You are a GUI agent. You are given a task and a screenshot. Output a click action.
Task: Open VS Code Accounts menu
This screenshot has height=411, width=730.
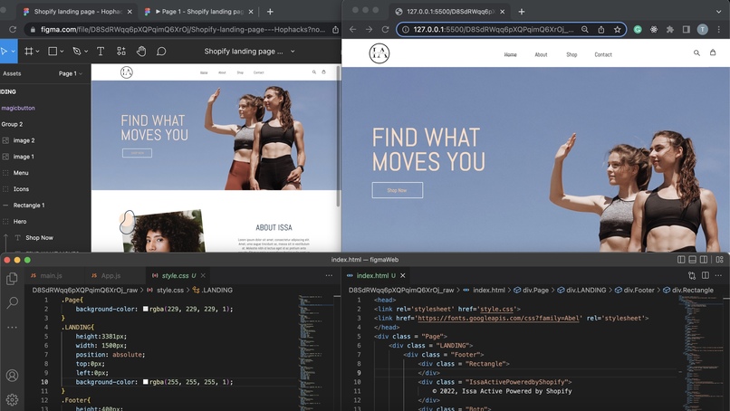coord(12,375)
